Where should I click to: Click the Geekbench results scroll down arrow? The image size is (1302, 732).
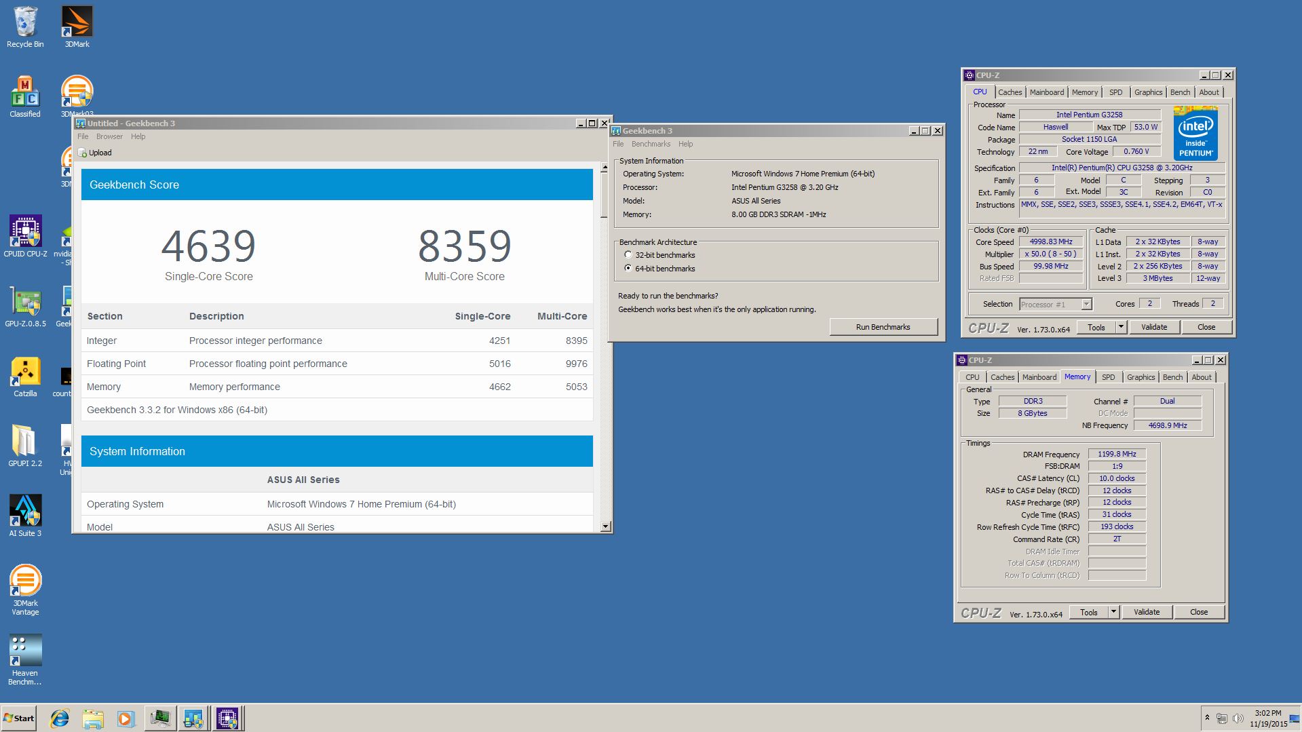point(605,526)
